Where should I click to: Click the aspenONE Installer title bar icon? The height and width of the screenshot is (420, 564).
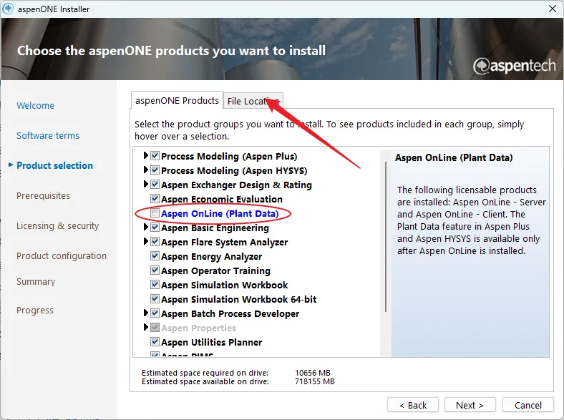click(x=8, y=9)
